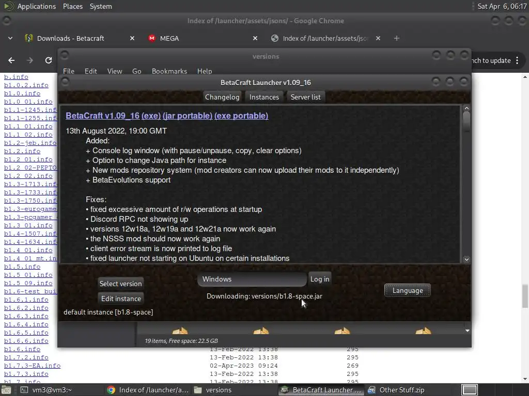Open b1.5.info link in Chrome
Screen dimensions: 529x396
click(x=22, y=267)
